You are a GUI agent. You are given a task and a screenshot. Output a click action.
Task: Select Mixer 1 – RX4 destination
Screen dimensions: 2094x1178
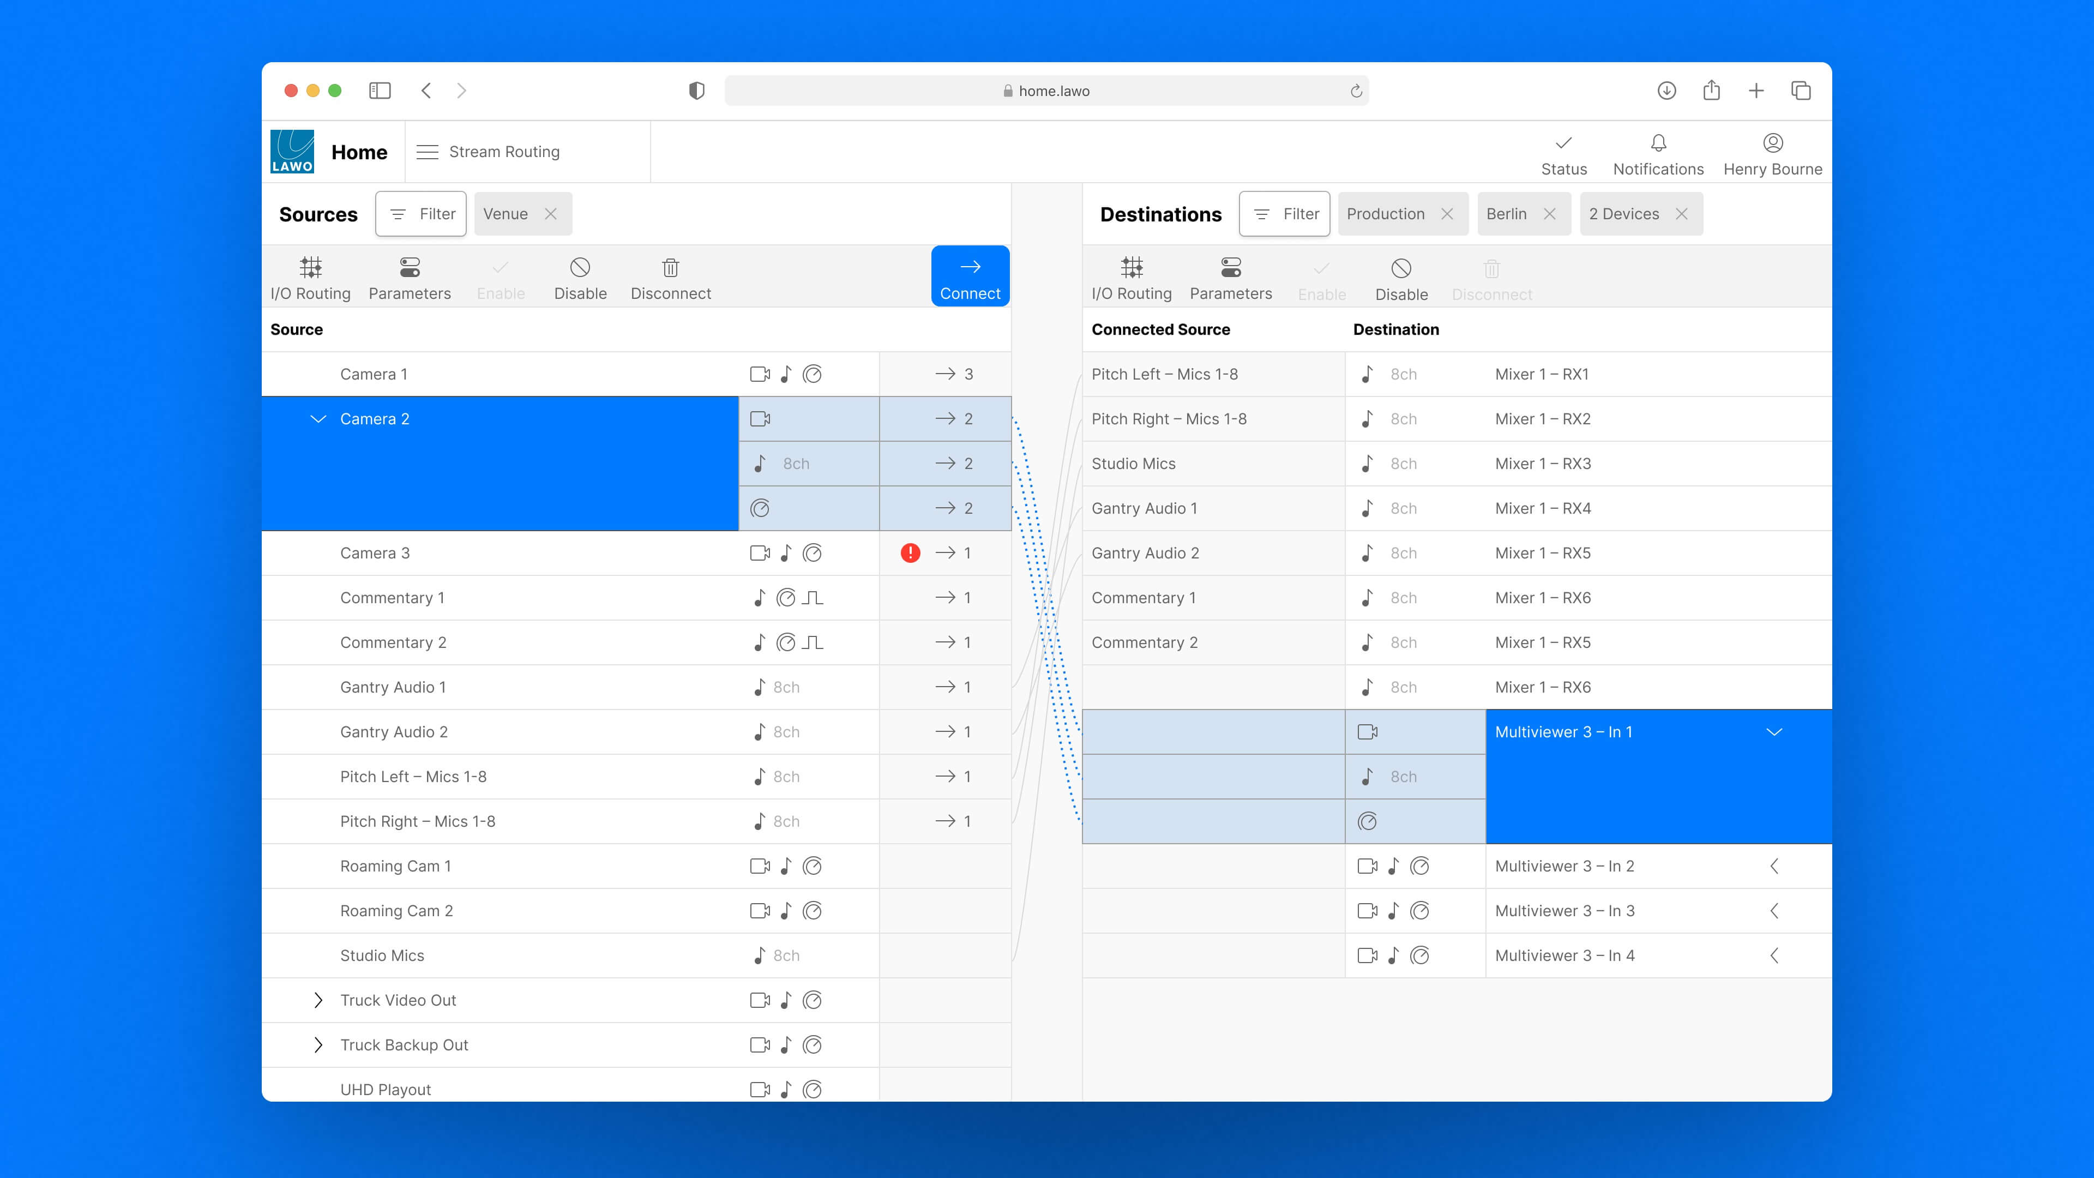[1543, 508]
